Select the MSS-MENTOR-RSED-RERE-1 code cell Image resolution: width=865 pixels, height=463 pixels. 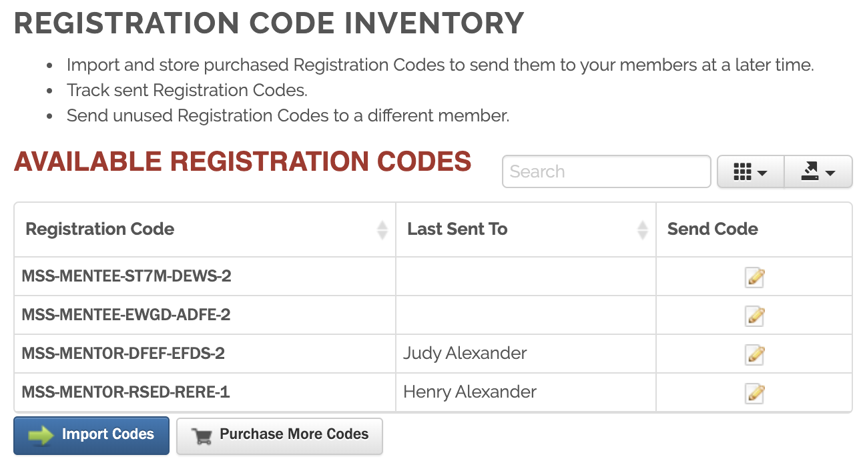pos(126,392)
